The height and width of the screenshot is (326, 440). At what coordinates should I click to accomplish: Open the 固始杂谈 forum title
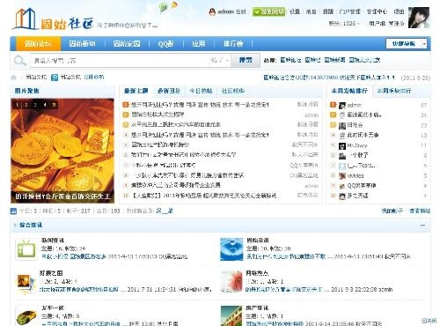257,241
